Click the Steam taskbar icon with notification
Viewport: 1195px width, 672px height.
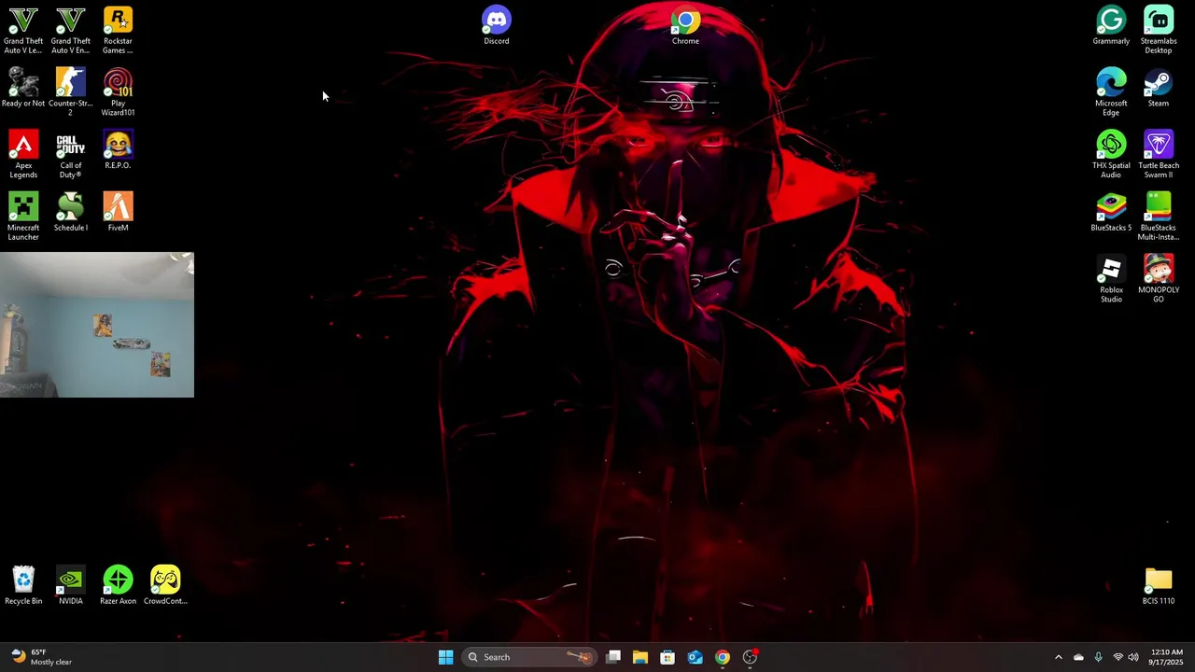click(750, 657)
